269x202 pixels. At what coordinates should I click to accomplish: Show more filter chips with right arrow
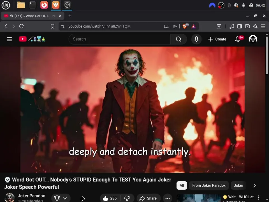255,186
